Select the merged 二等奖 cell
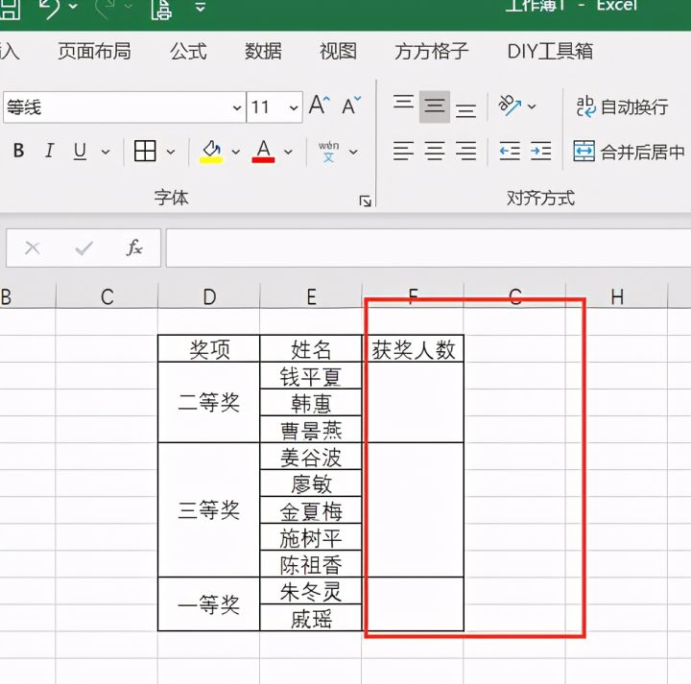Viewport: 691px width, 684px height. click(209, 403)
